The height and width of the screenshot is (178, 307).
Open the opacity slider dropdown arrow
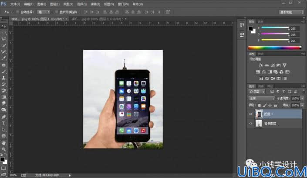[x=302, y=99]
